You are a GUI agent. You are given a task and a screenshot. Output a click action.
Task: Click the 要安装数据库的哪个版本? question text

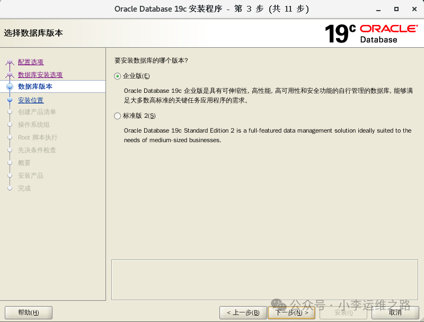point(151,60)
